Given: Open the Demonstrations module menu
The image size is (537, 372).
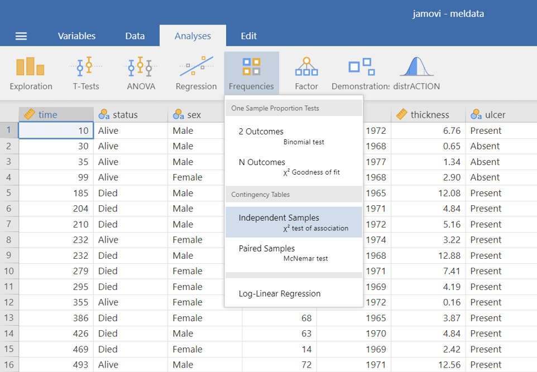Looking at the screenshot, I should coord(361,74).
